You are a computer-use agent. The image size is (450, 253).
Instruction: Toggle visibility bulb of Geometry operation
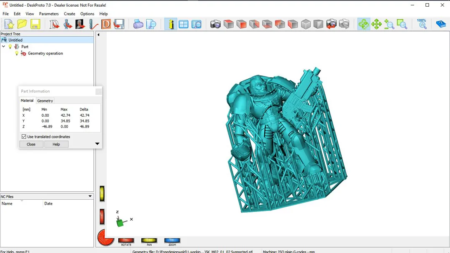17,53
